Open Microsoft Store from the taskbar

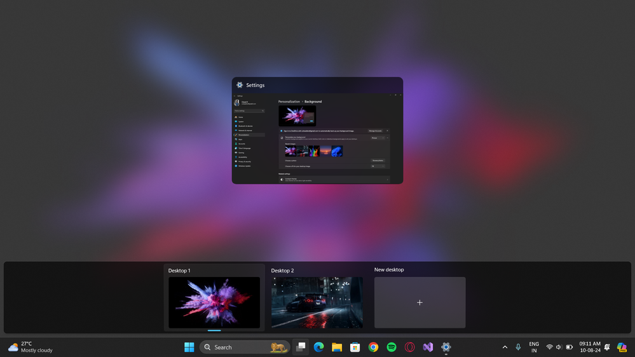pos(355,347)
